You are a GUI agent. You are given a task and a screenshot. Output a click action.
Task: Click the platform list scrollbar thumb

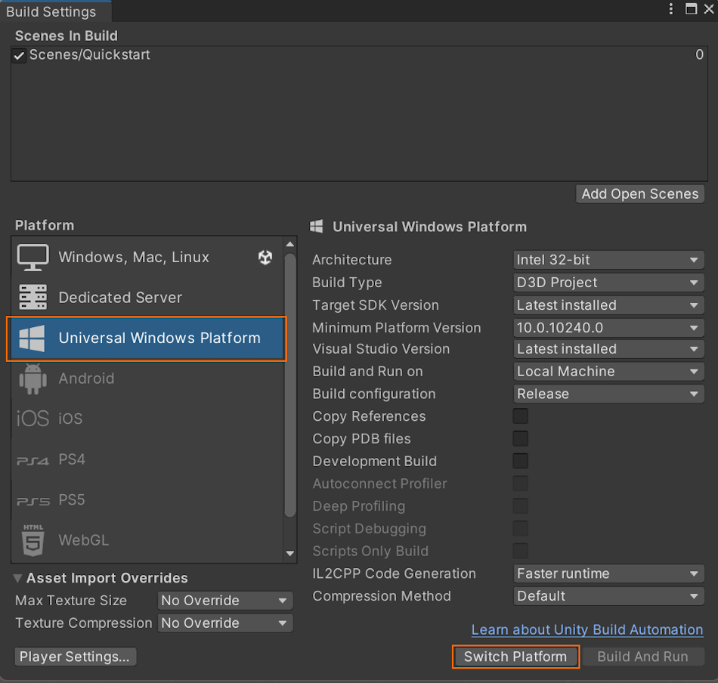coord(290,385)
